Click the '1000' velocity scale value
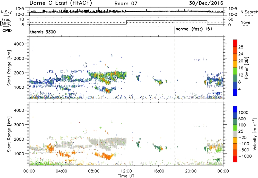This screenshot has width=258, height=178. point(243,112)
